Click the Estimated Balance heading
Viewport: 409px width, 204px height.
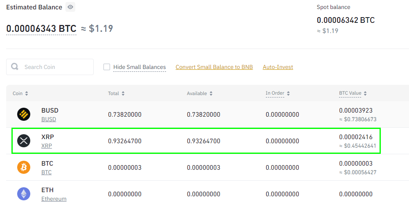(x=34, y=7)
